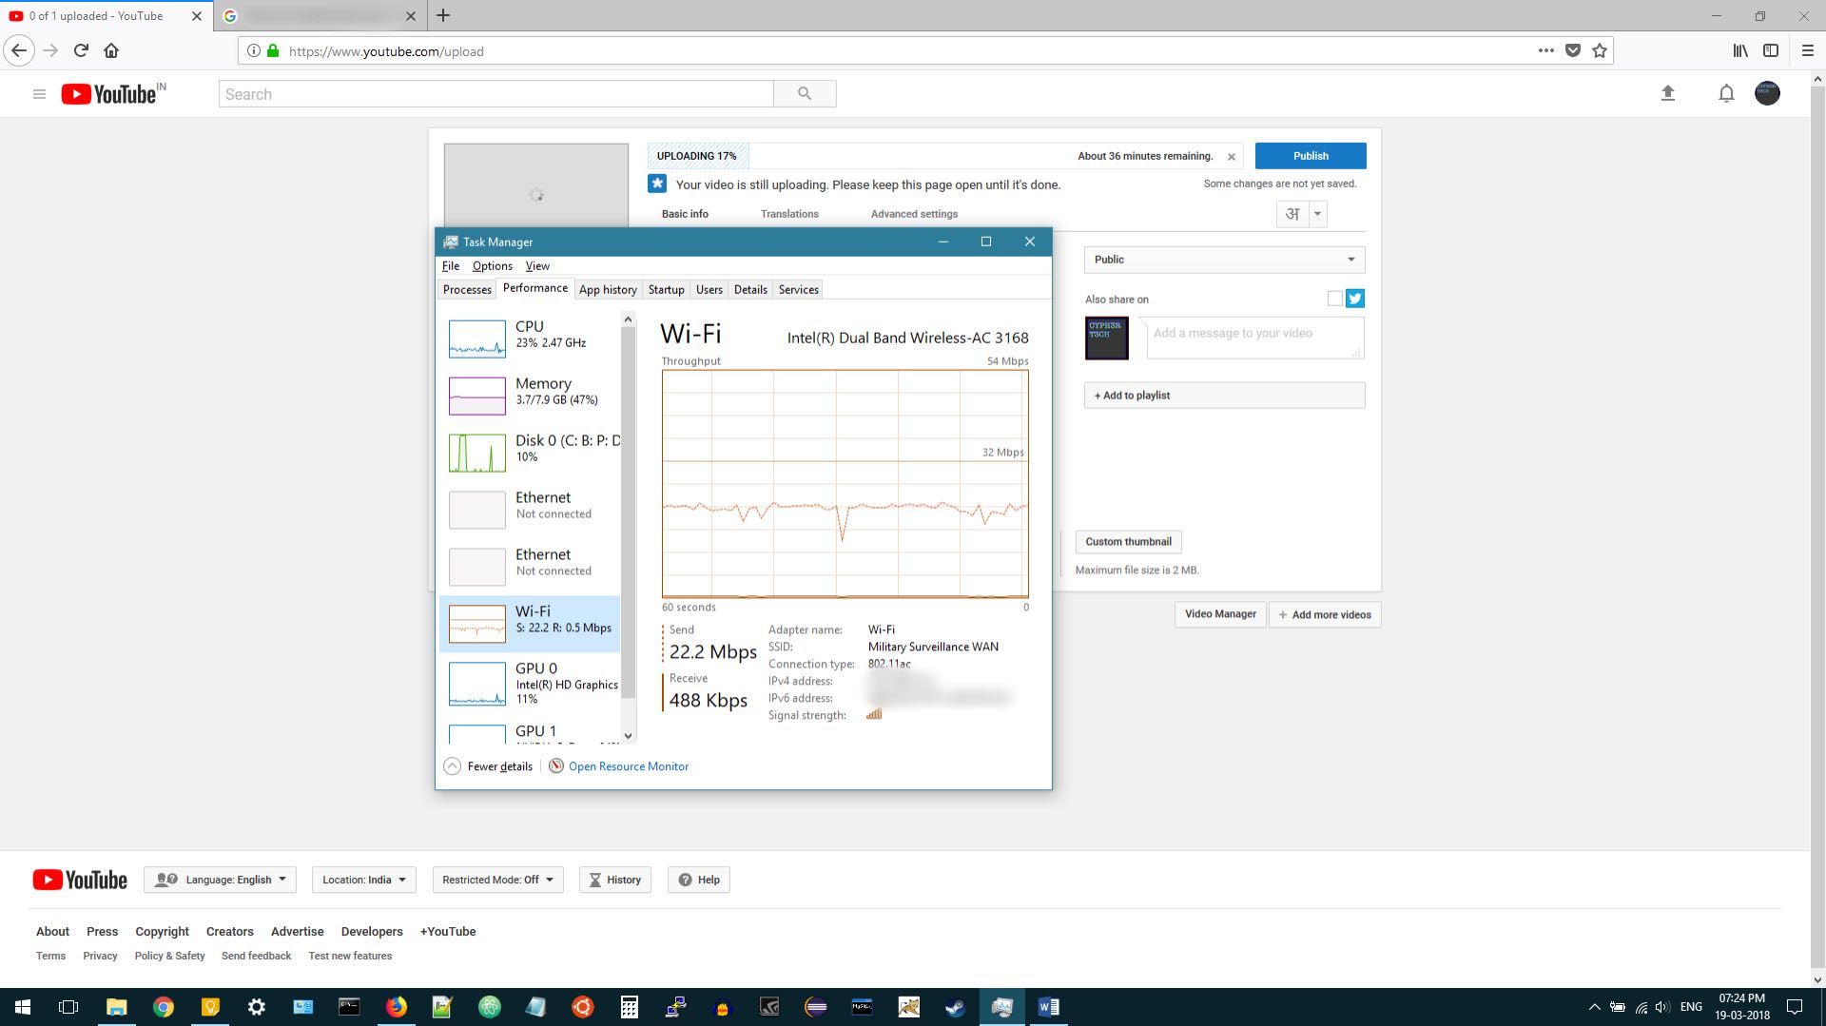Go back using the browser back arrow
This screenshot has height=1026, width=1826.
19,50
